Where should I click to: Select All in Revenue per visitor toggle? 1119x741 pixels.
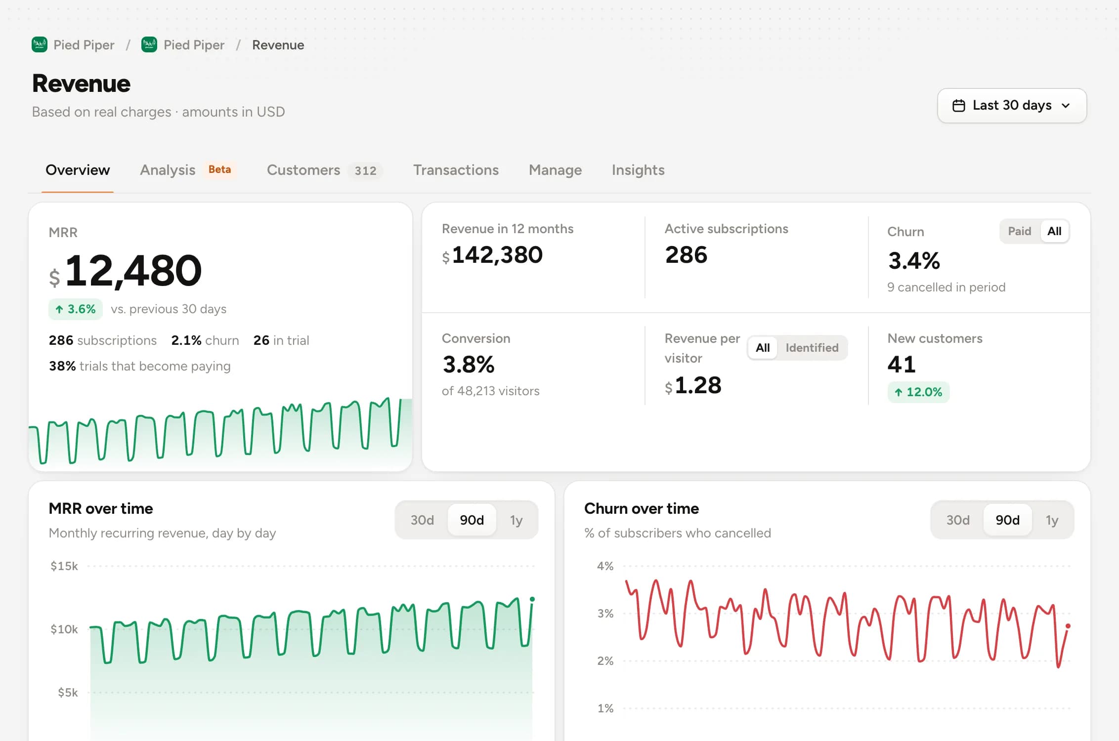763,348
